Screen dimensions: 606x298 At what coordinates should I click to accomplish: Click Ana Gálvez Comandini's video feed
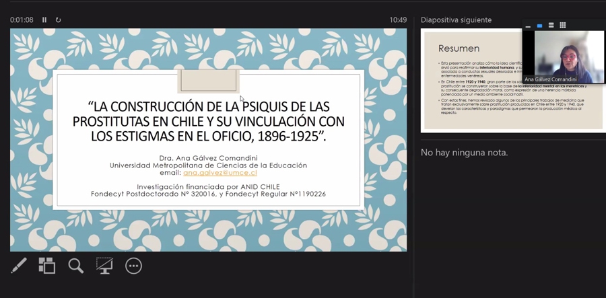coord(564,54)
